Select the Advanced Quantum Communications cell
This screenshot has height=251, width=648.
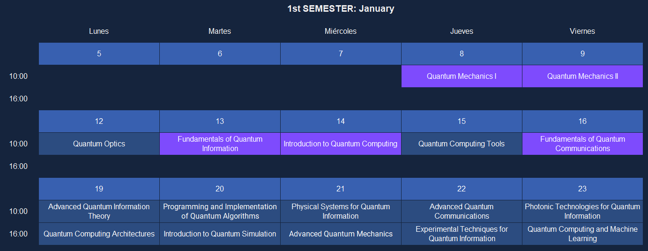pos(462,211)
